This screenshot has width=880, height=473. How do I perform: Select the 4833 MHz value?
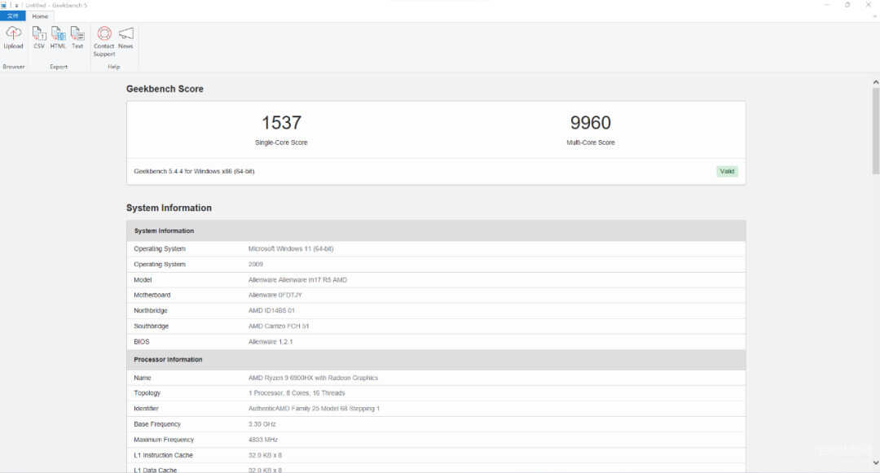[262, 440]
